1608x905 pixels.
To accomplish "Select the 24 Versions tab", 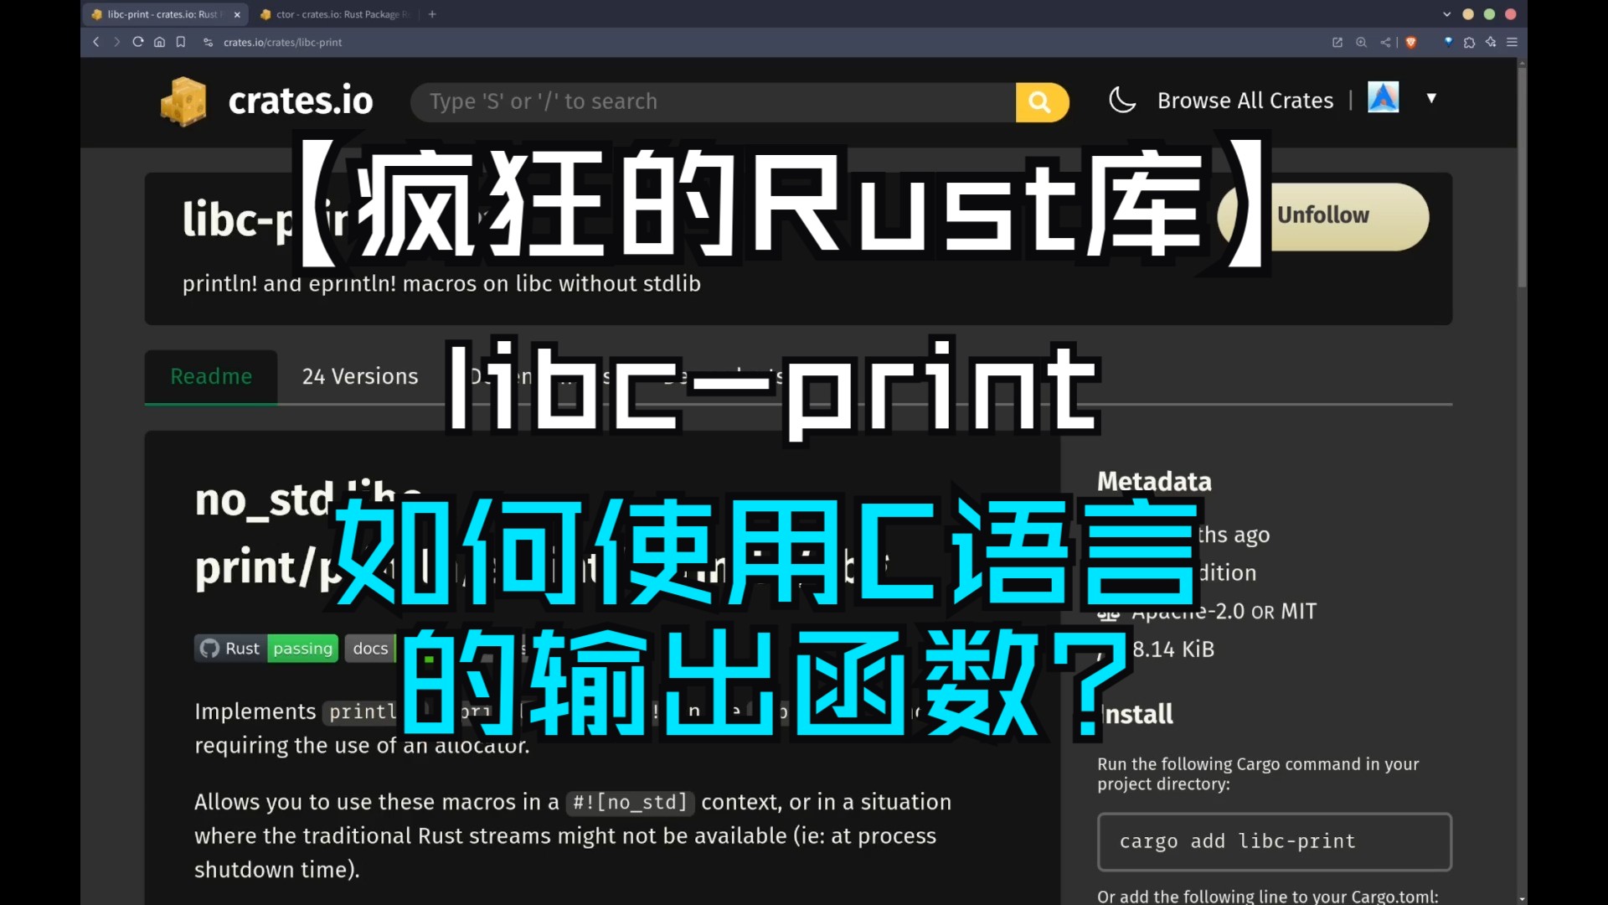I will click(x=359, y=375).
